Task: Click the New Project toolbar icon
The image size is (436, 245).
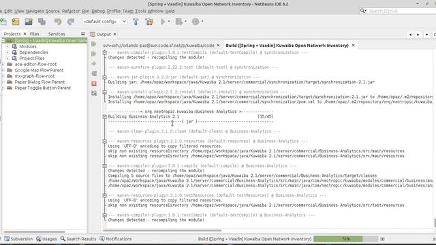Action: (x=16, y=22)
